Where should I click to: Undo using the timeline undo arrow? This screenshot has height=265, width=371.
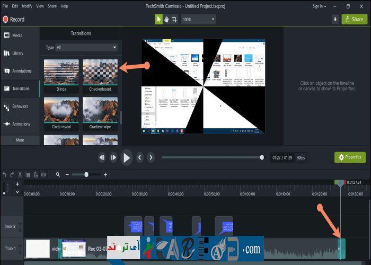coord(5,174)
